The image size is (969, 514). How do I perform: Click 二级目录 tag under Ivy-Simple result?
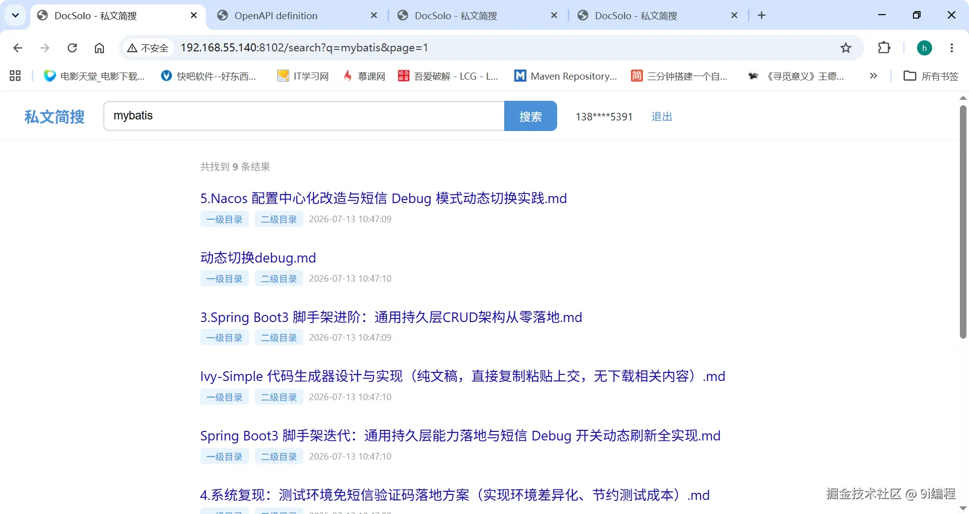[279, 397]
